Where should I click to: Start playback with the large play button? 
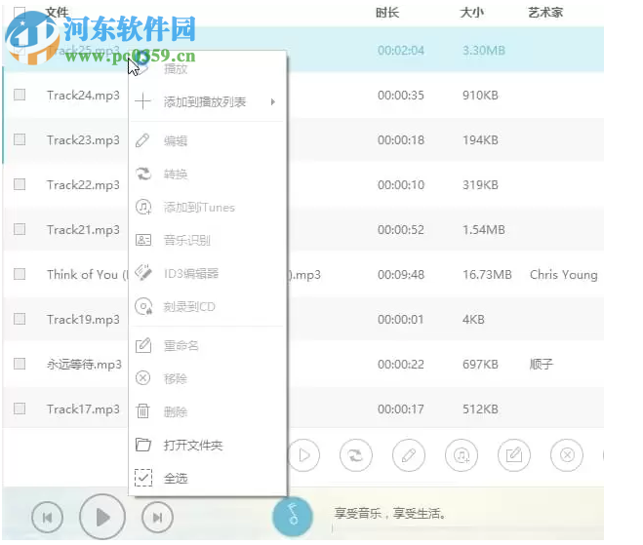click(102, 517)
